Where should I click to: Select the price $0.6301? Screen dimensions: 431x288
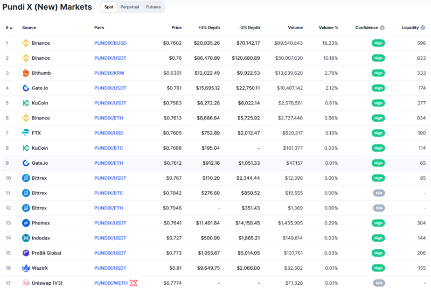[172, 73]
